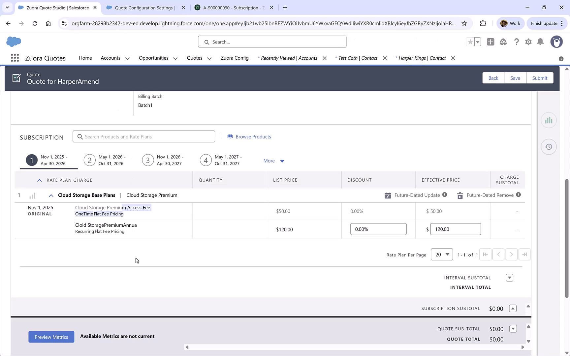Open the Trailhead guidance center icon
This screenshot has width=570, height=356.
503,42
